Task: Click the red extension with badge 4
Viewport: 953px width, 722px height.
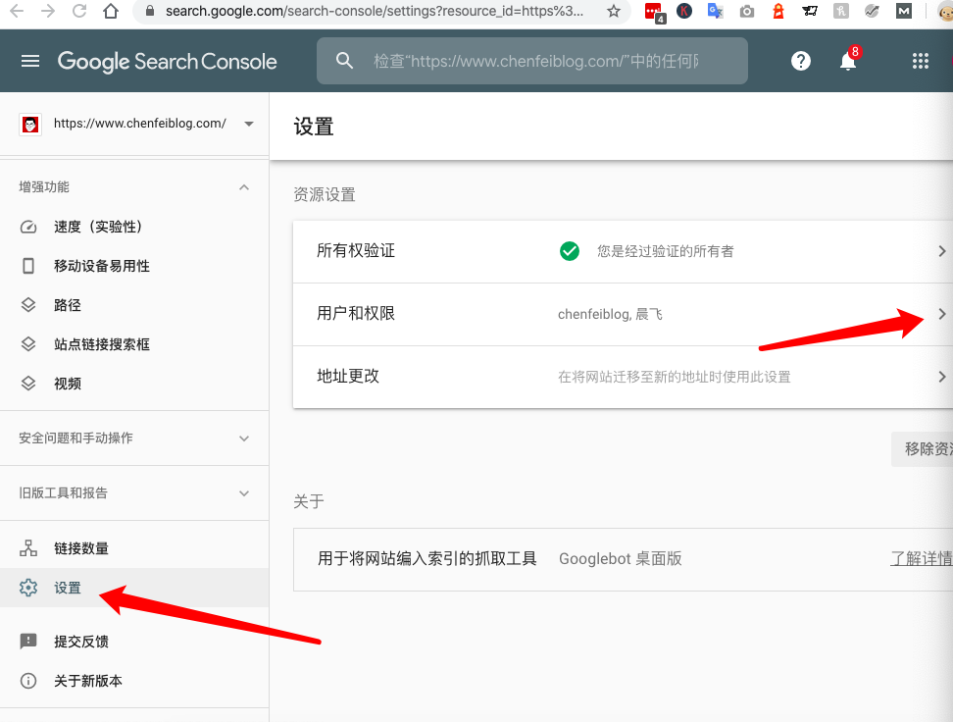Action: tap(655, 12)
